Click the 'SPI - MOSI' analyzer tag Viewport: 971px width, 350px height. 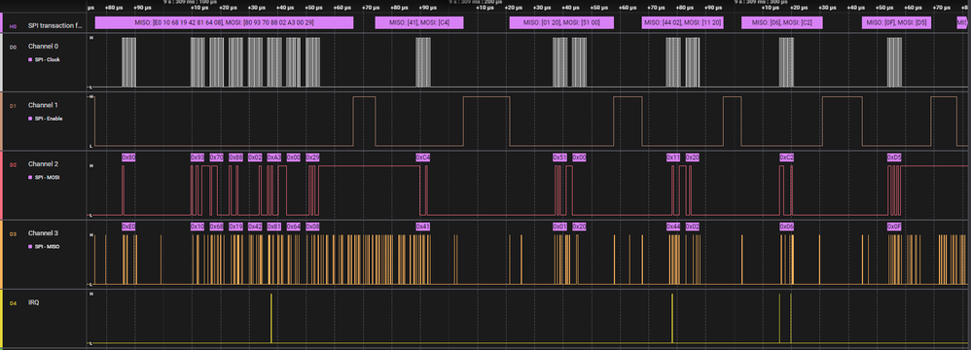[48, 178]
